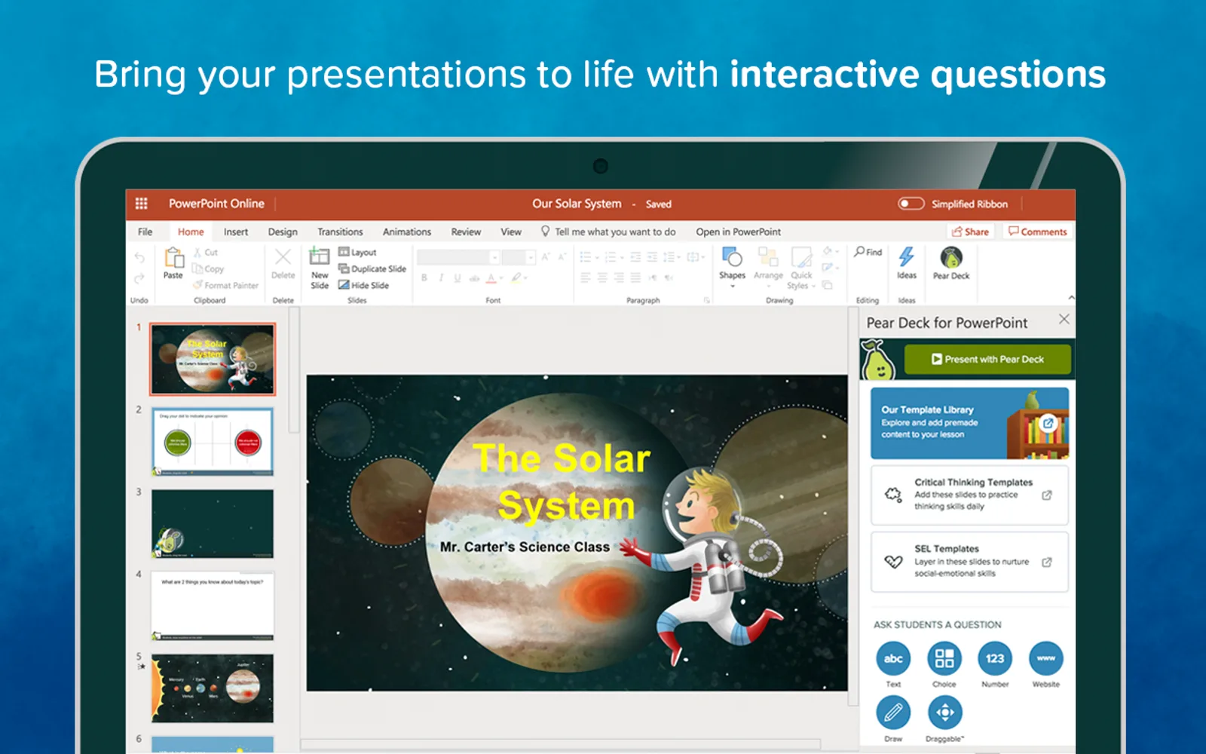Click the Find magnifier tool

coord(868,252)
